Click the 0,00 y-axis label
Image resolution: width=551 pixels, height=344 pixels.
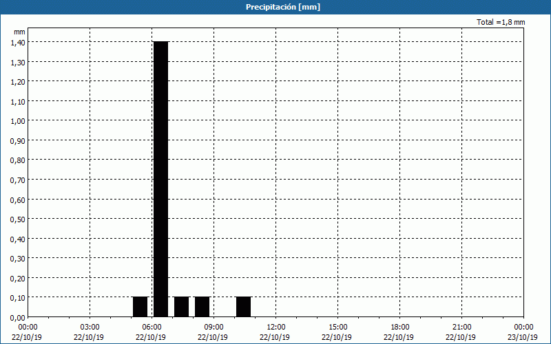(x=18, y=318)
